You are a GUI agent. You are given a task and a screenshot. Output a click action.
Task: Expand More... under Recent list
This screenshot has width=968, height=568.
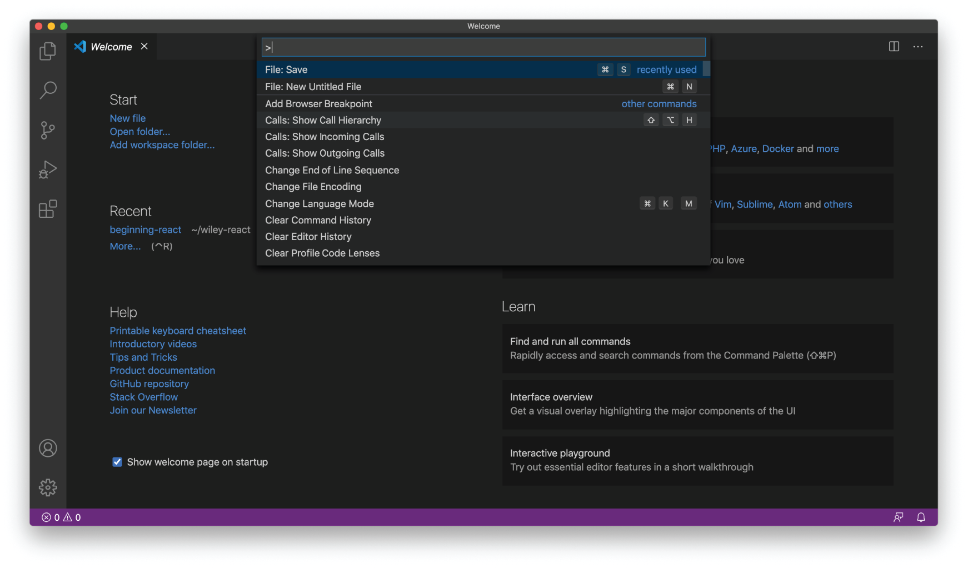pos(125,246)
